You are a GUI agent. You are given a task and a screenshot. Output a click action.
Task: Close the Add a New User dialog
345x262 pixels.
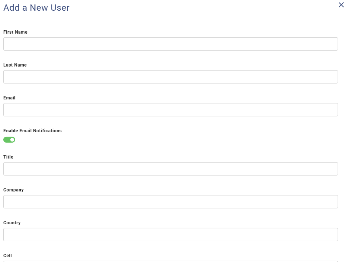[x=341, y=5]
